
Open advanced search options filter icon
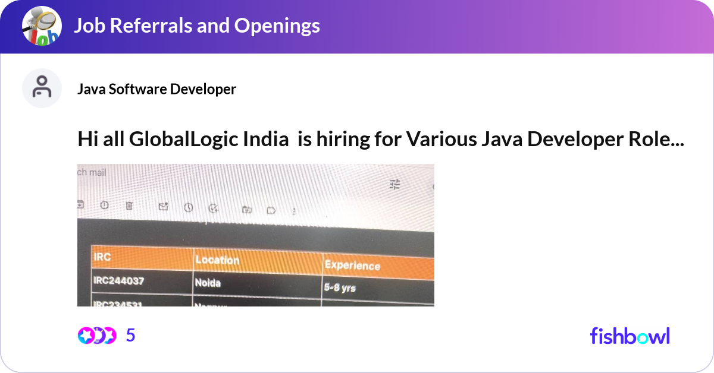[x=394, y=185]
